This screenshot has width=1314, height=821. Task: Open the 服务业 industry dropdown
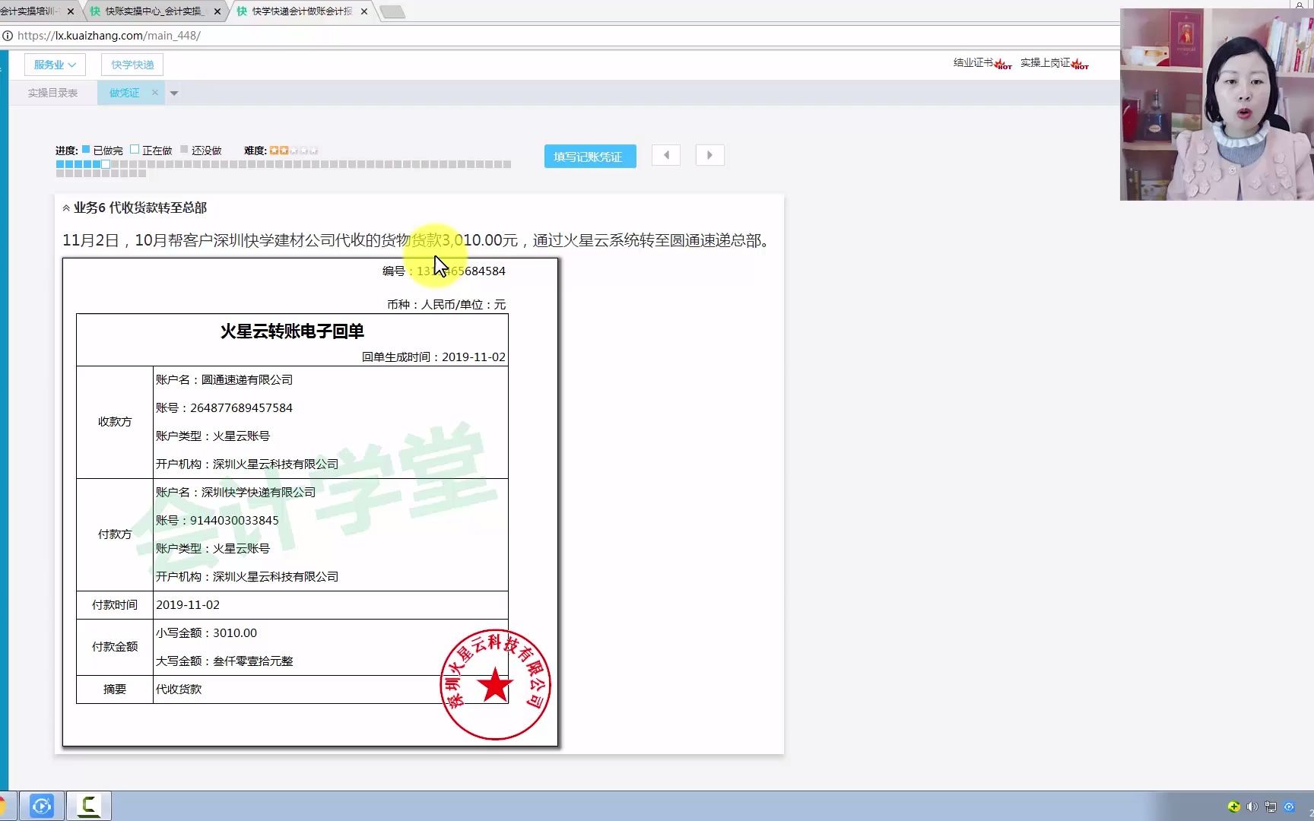[x=55, y=65]
